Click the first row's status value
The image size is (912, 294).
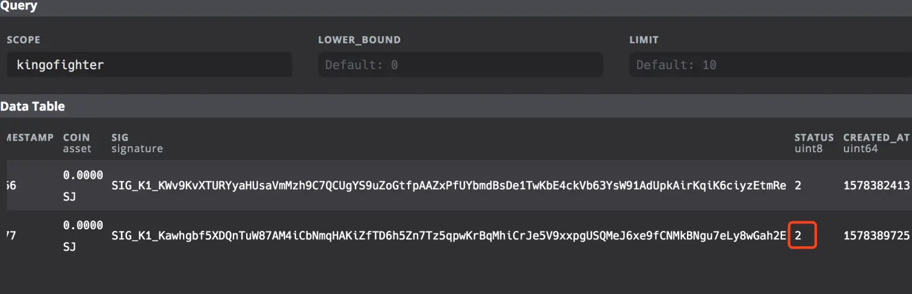(x=798, y=185)
